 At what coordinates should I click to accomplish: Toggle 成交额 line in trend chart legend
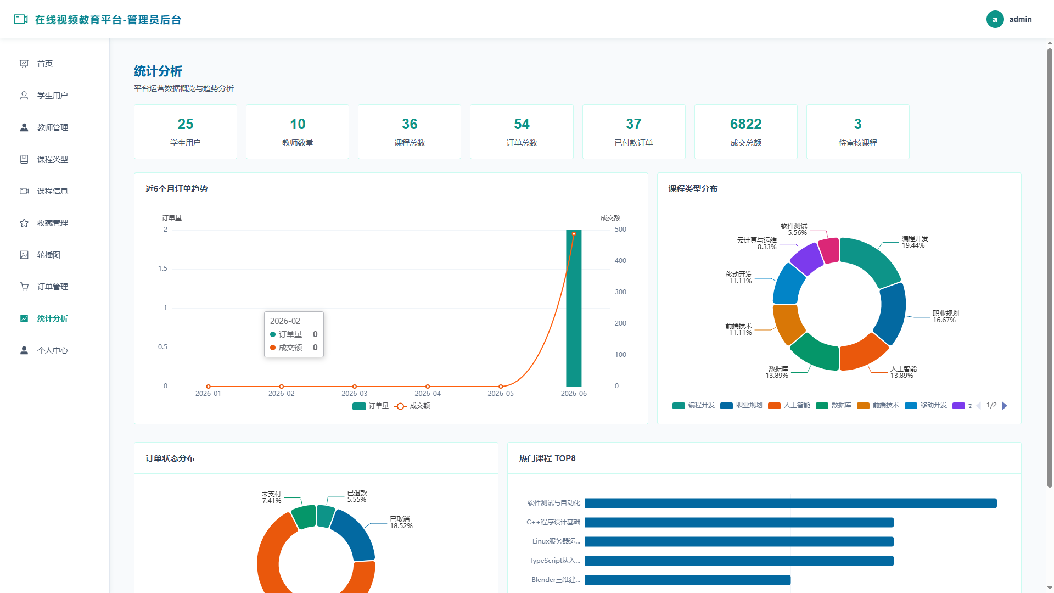coord(412,406)
